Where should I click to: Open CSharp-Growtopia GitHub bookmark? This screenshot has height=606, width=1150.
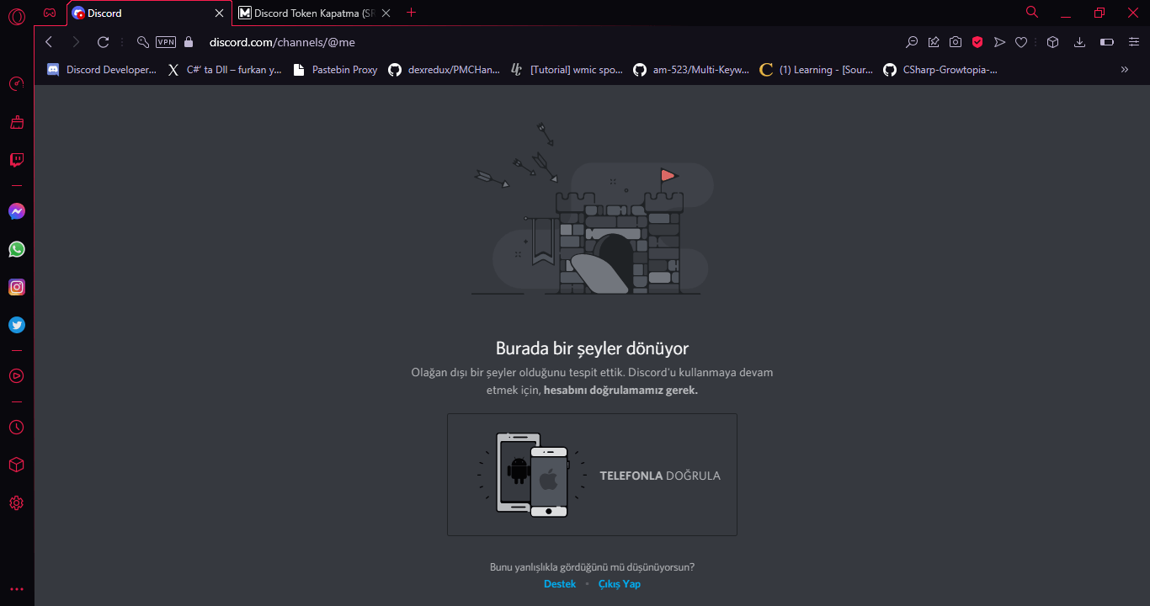point(940,70)
